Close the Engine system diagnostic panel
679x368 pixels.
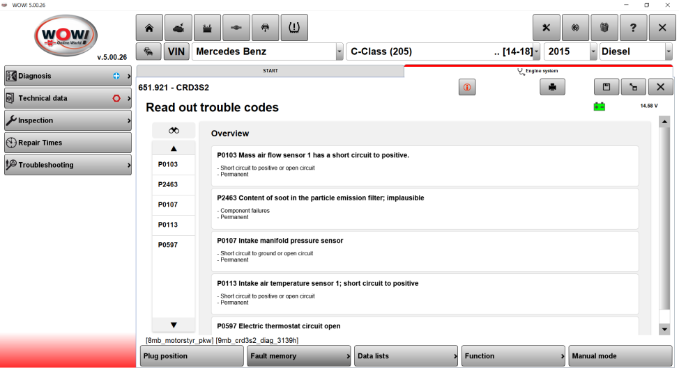(660, 87)
